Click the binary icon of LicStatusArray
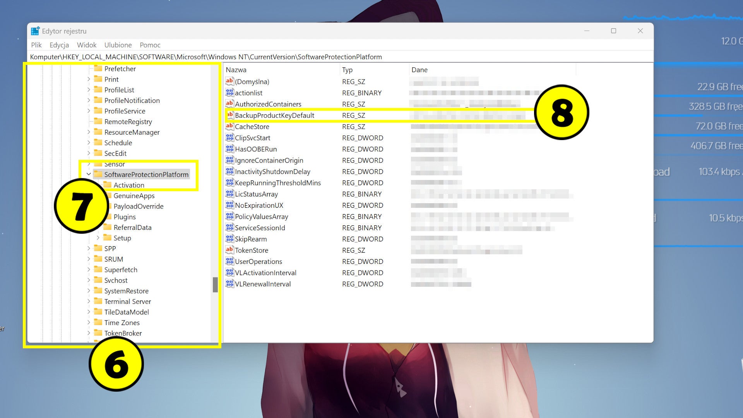This screenshot has width=743, height=418. (229, 194)
